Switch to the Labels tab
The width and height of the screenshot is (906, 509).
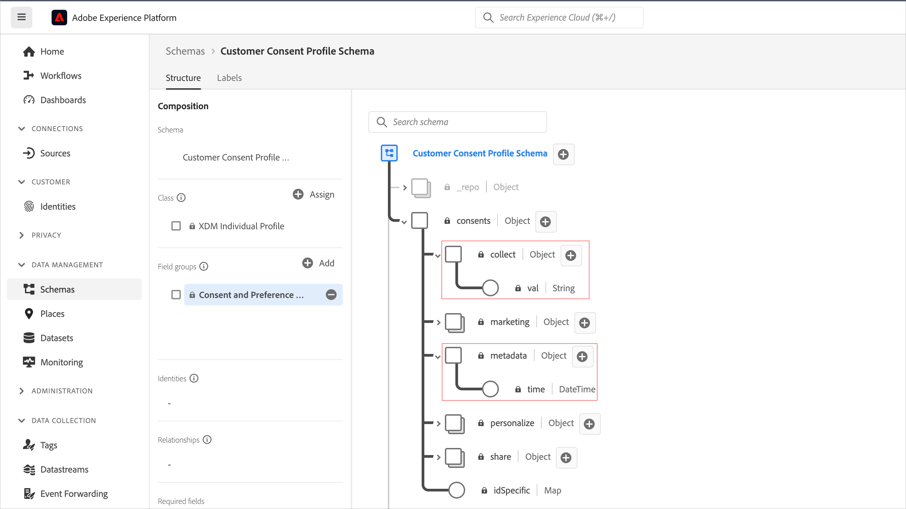[x=229, y=78]
